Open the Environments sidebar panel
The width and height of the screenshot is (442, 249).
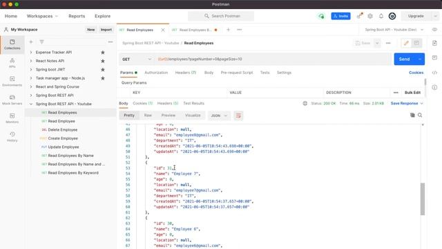coord(12,82)
